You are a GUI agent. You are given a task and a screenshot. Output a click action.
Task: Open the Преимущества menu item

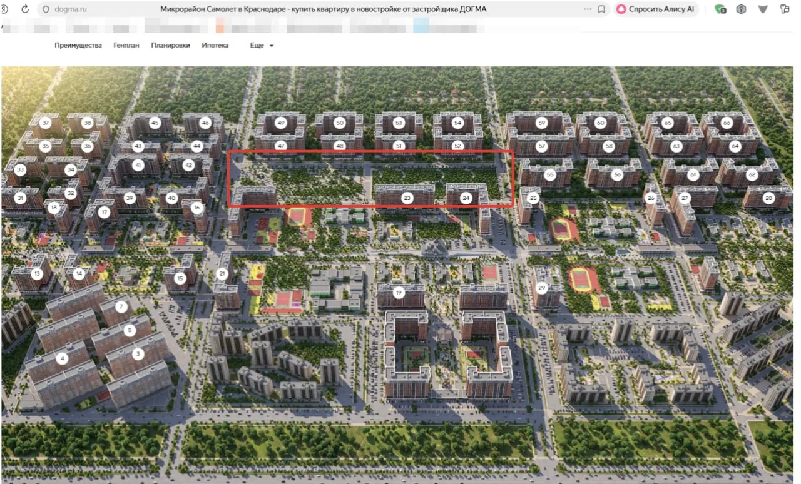coord(78,46)
